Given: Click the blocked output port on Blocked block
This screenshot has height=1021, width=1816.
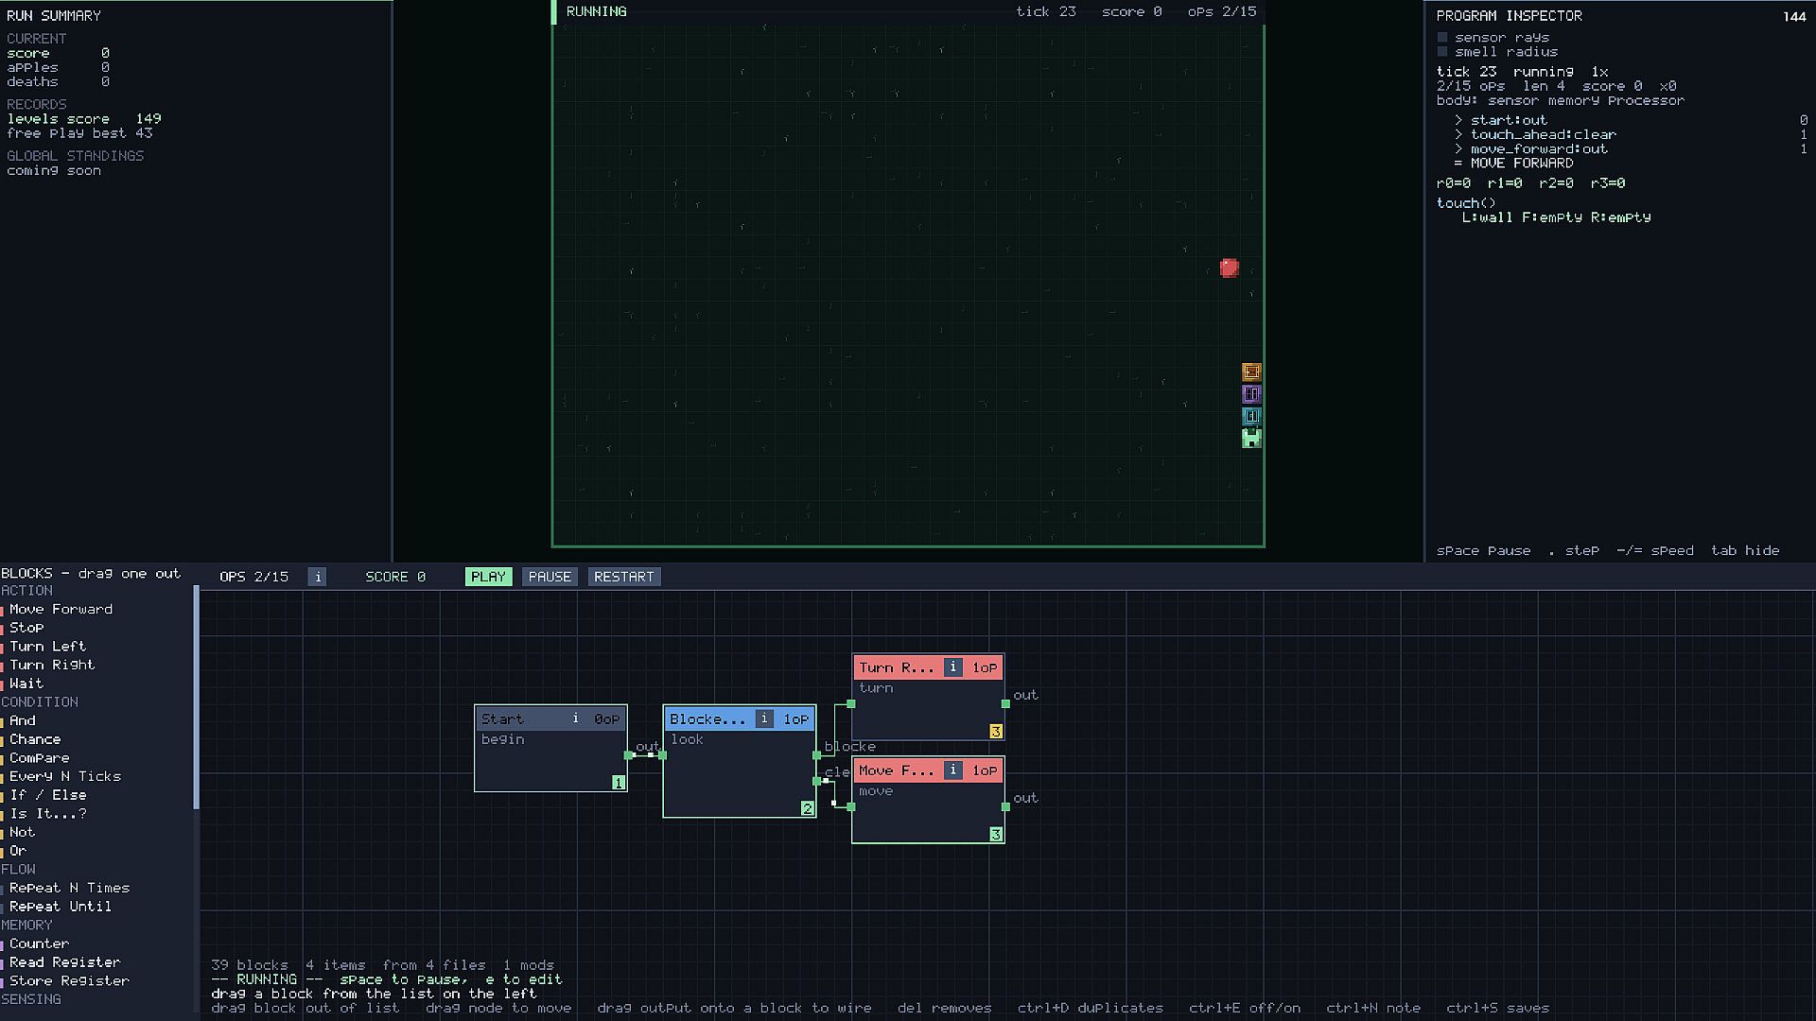Looking at the screenshot, I should point(817,755).
